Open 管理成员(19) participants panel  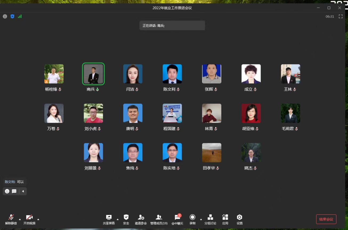click(x=159, y=219)
